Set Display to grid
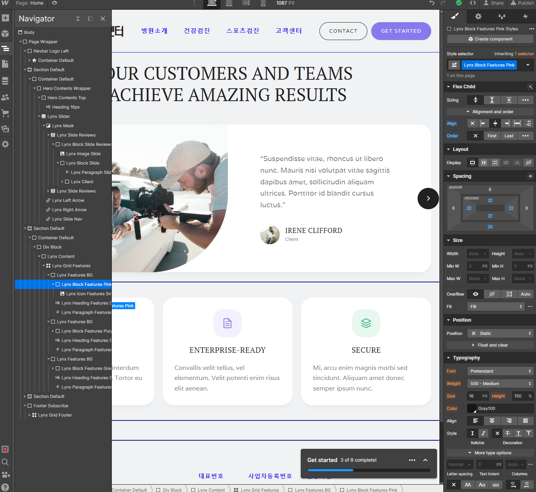 point(495,163)
